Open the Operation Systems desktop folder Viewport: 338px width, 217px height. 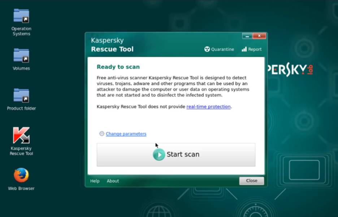(21, 16)
